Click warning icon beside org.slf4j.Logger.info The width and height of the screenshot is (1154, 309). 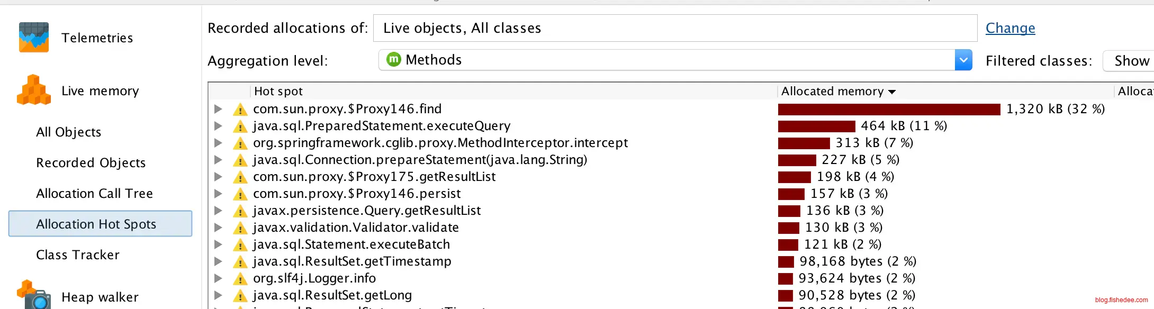pyautogui.click(x=240, y=279)
